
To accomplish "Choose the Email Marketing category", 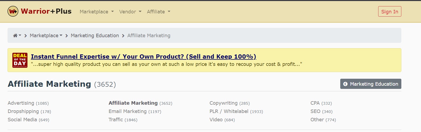I will click(128, 111).
